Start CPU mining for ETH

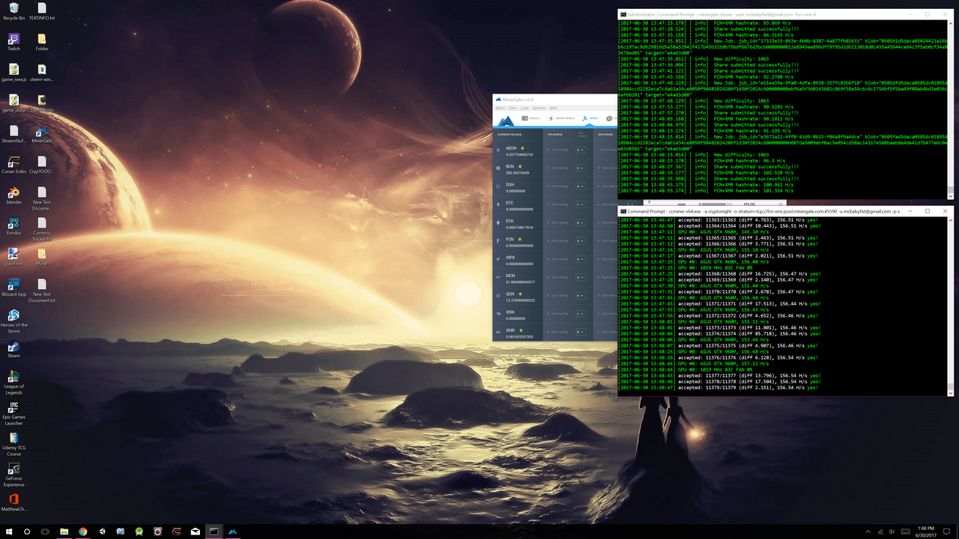tap(558, 222)
